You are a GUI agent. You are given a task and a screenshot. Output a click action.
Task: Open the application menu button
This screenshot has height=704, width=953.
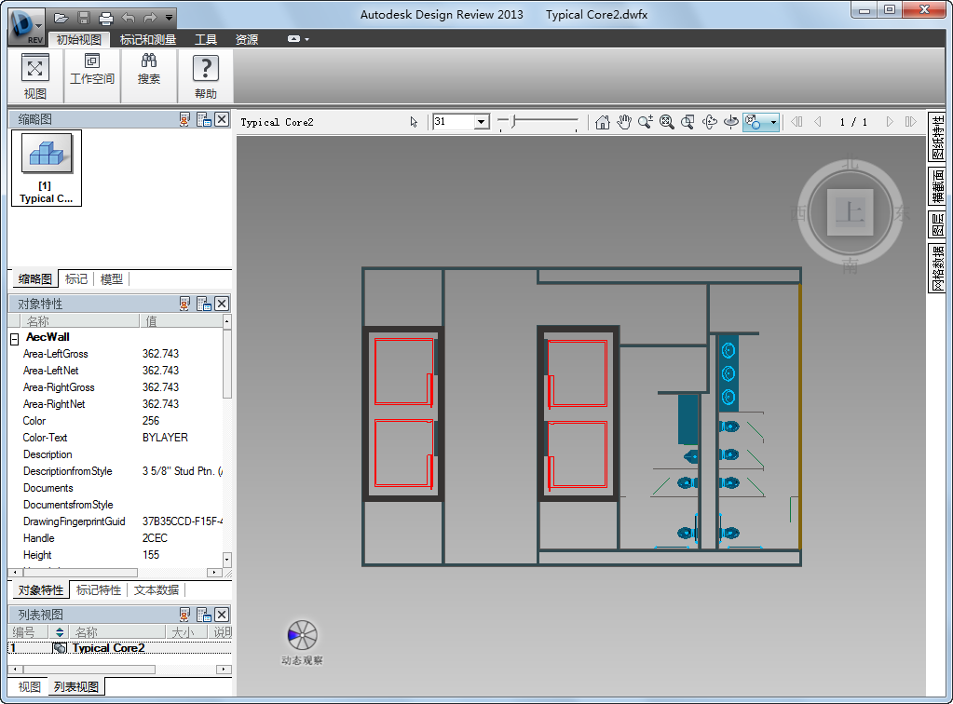click(26, 27)
